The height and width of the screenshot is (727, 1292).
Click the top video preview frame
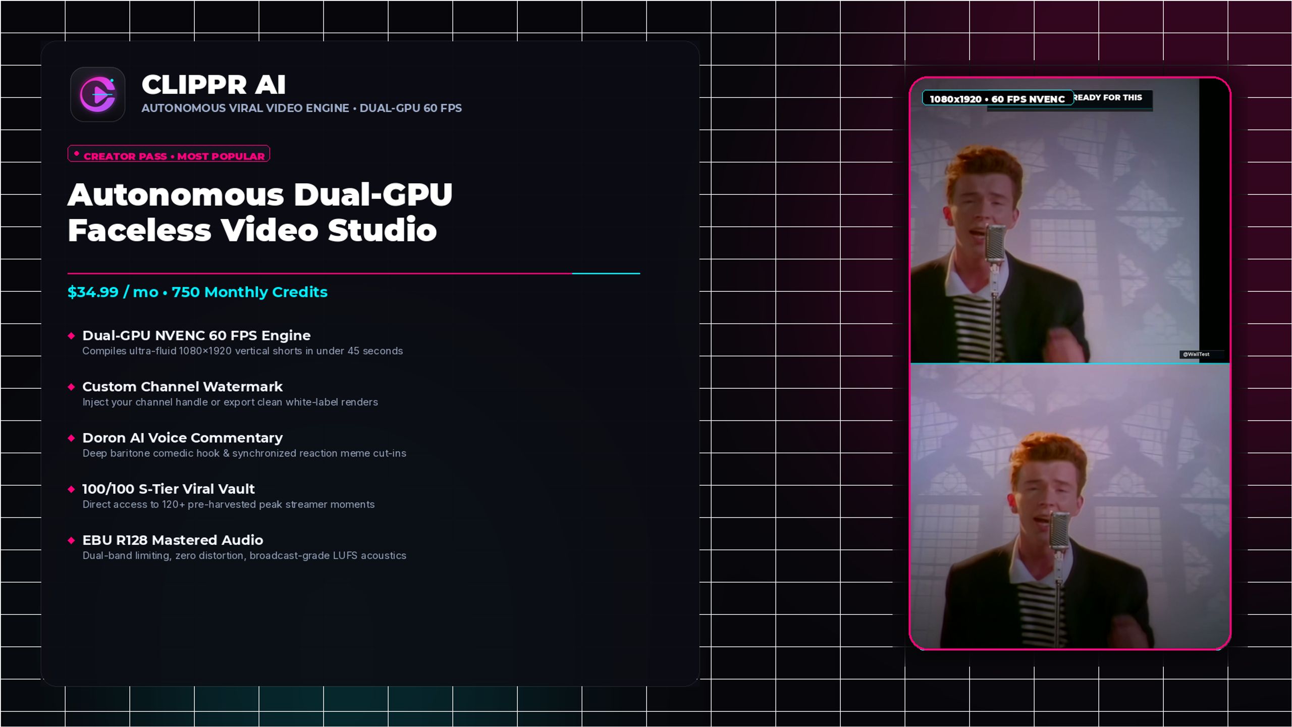tap(1070, 221)
